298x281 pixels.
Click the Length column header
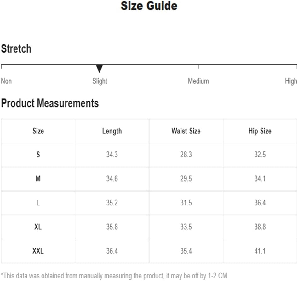coord(112,131)
